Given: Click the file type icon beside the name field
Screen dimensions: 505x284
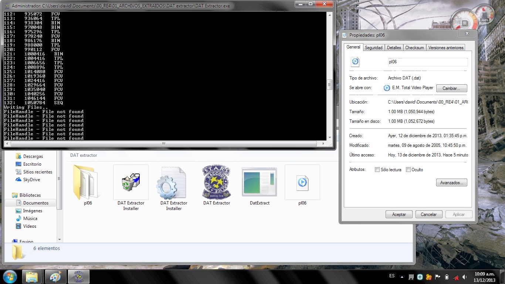Looking at the screenshot, I should 355,62.
